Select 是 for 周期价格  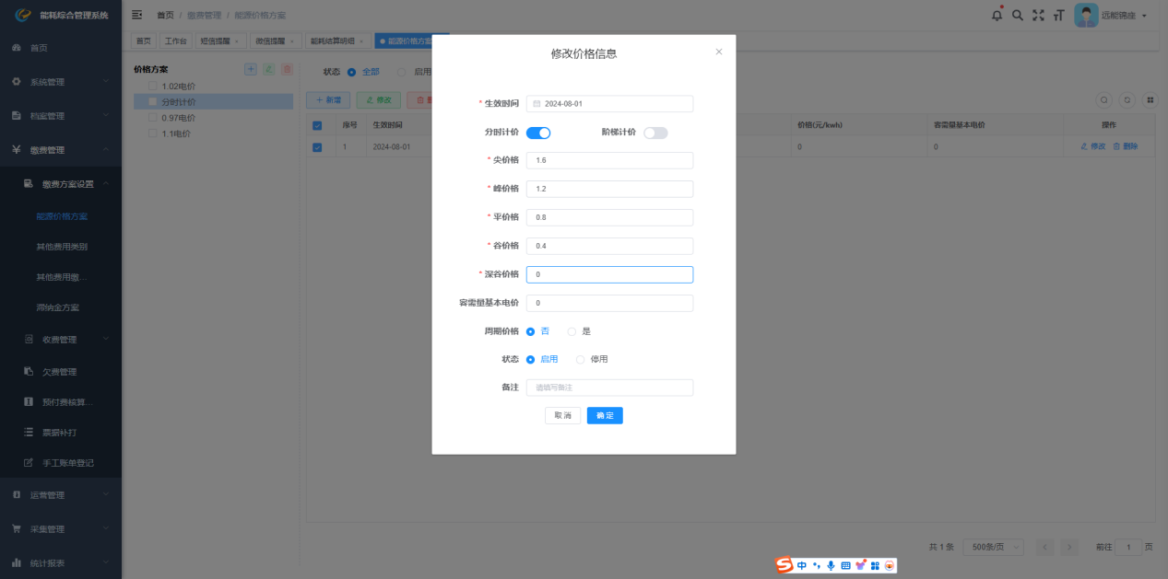point(572,331)
